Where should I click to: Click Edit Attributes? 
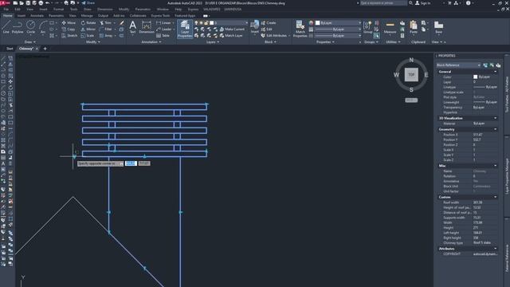[275, 35]
